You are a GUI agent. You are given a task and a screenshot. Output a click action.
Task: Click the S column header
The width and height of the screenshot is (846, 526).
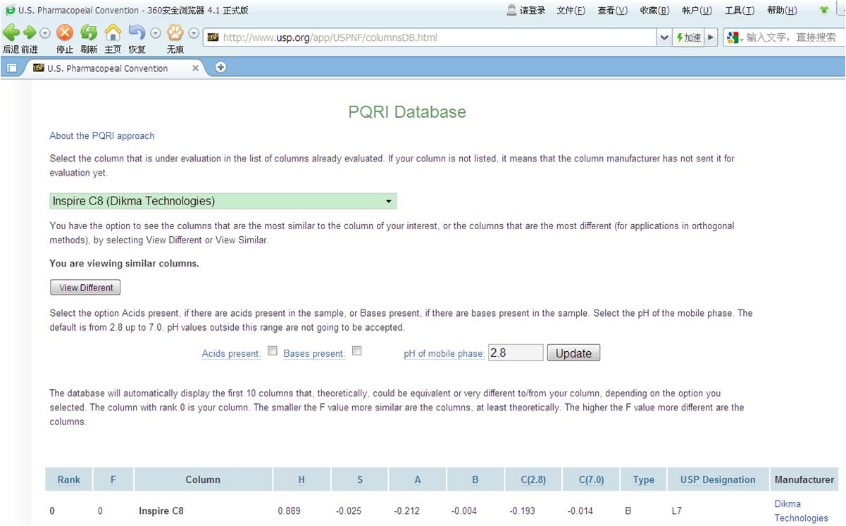click(359, 479)
